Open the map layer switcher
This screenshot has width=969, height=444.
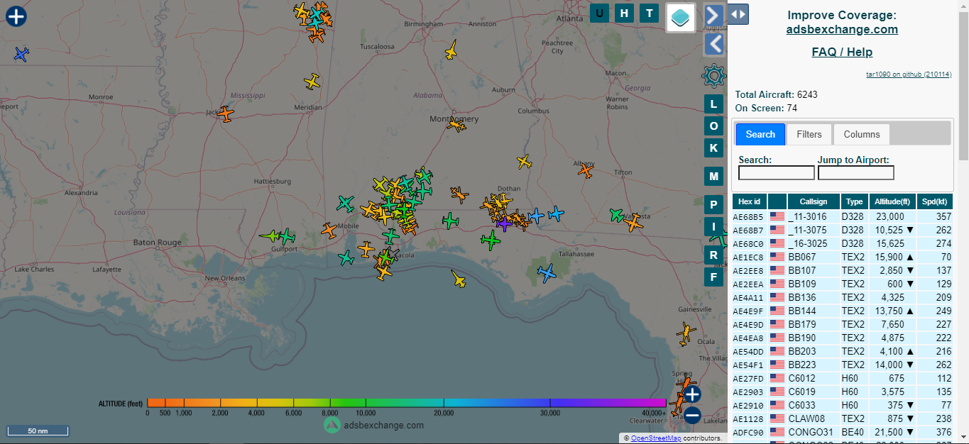pyautogui.click(x=681, y=18)
